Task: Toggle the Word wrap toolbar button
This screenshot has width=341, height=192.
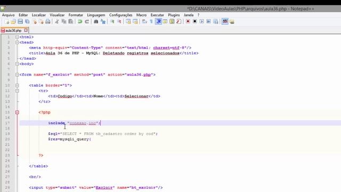Action: point(144,21)
